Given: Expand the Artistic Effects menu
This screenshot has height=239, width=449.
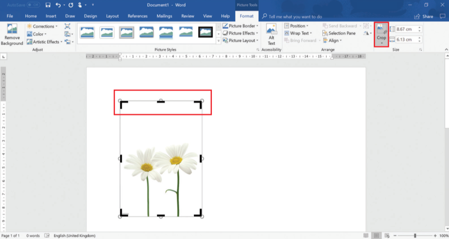Looking at the screenshot, I should pos(46,42).
